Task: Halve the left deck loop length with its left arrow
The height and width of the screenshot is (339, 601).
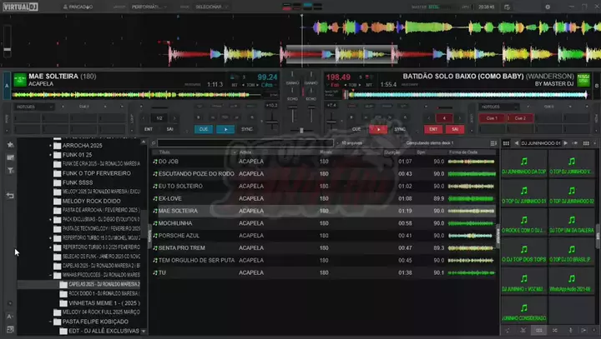Action: click(144, 118)
